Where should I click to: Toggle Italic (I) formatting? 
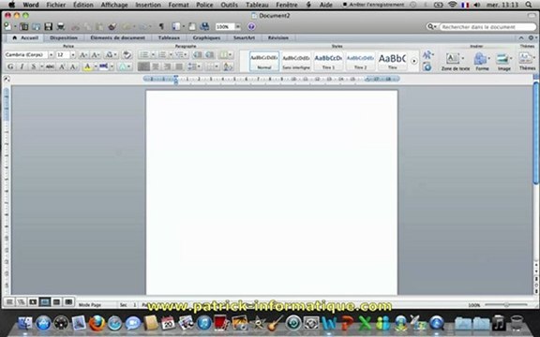coord(22,66)
